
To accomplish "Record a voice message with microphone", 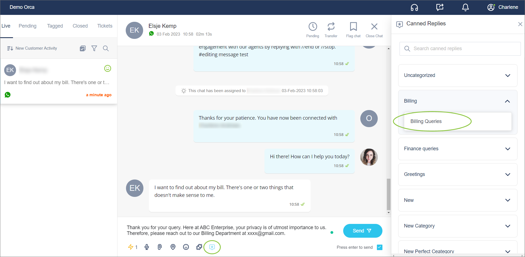I will click(x=147, y=247).
